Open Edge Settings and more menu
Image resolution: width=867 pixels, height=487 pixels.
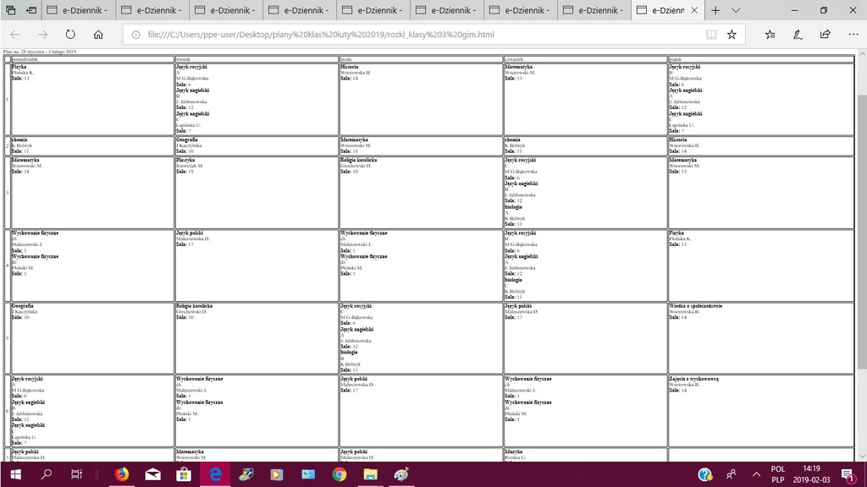coord(853,35)
